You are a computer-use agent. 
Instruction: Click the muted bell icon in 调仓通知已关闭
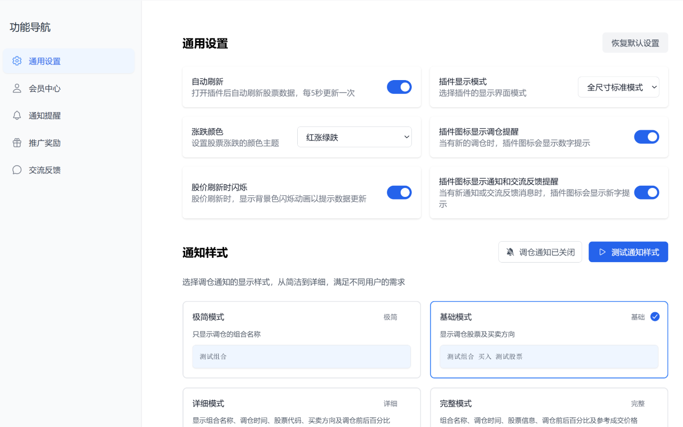[x=510, y=252]
